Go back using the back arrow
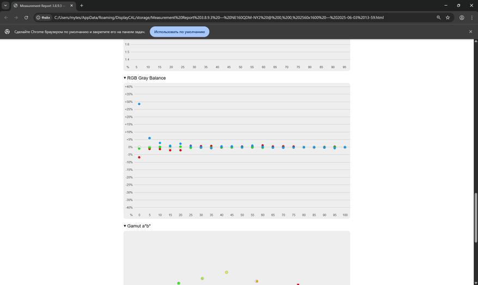 tap(6, 17)
